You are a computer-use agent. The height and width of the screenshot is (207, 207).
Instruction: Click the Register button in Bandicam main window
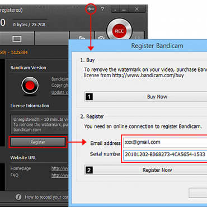(38, 142)
